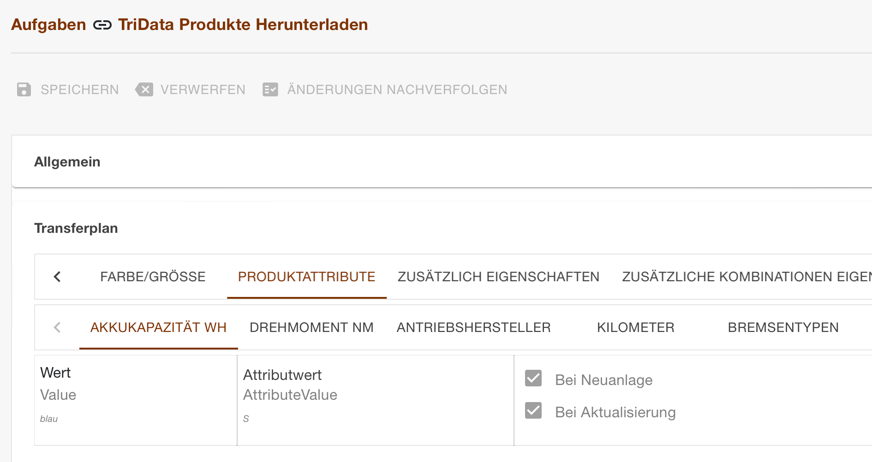Open the ZUSÄTZLICH EIGENSCHAFTEN tab
Image resolution: width=872 pixels, height=462 pixels.
click(x=499, y=277)
